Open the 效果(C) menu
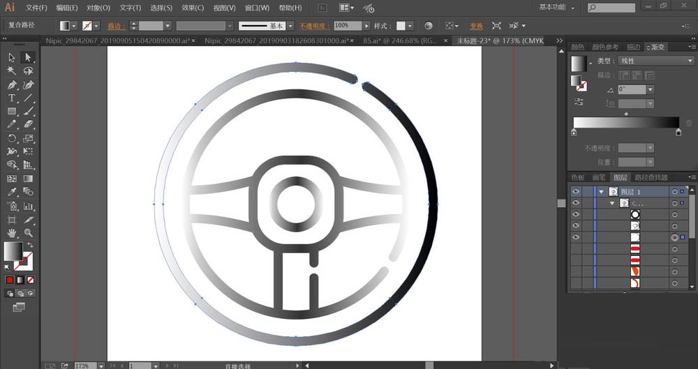This screenshot has width=698, height=369. click(193, 8)
